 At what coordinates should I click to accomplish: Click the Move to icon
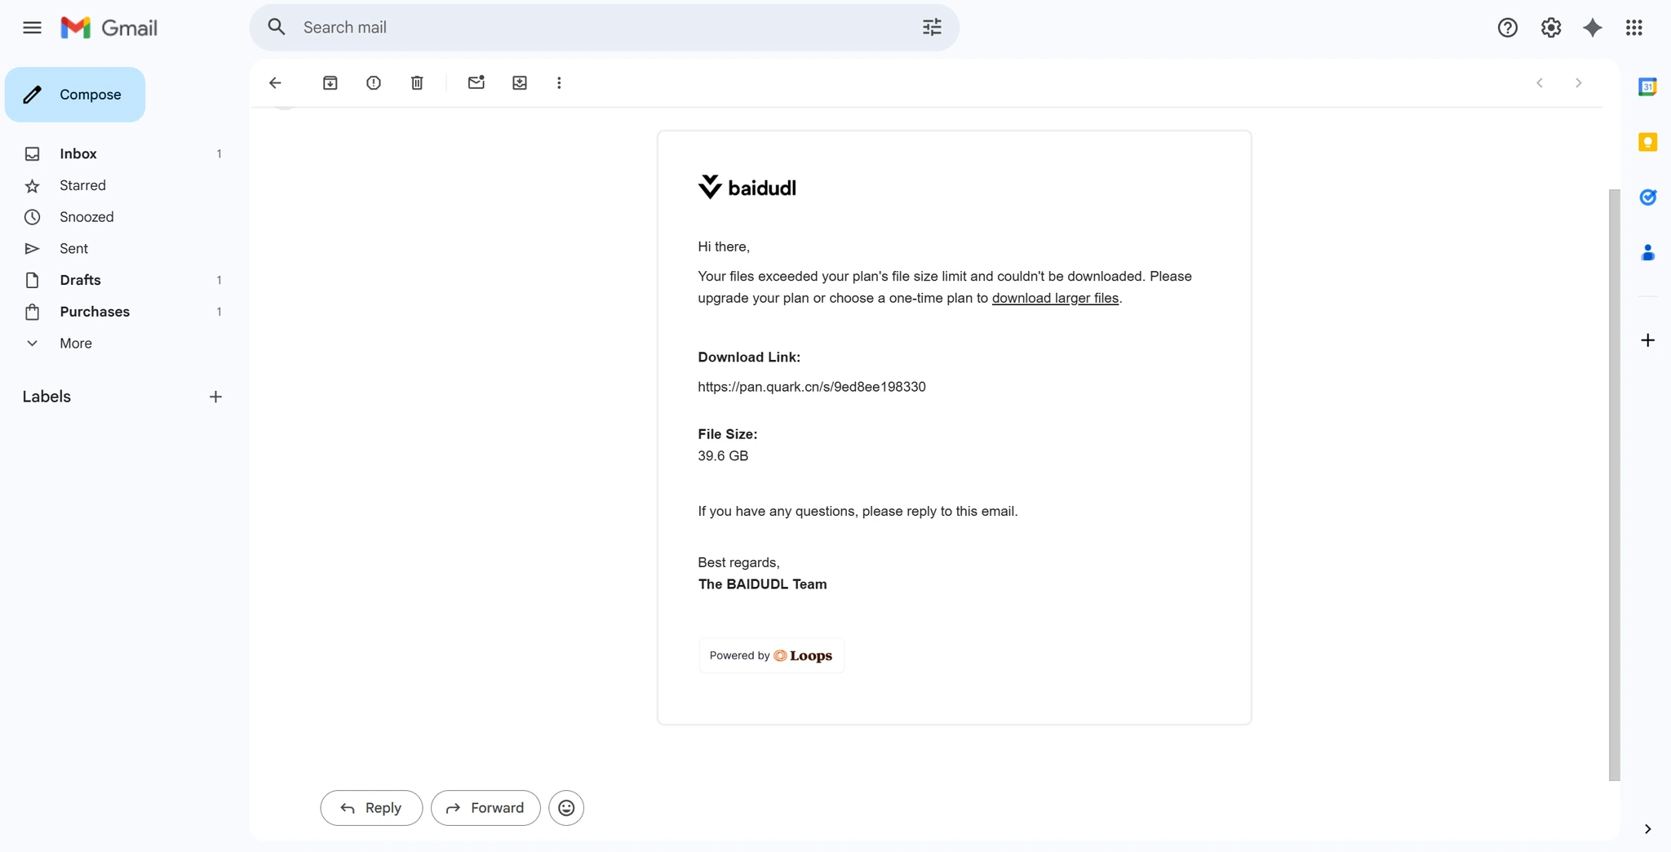[x=520, y=82]
